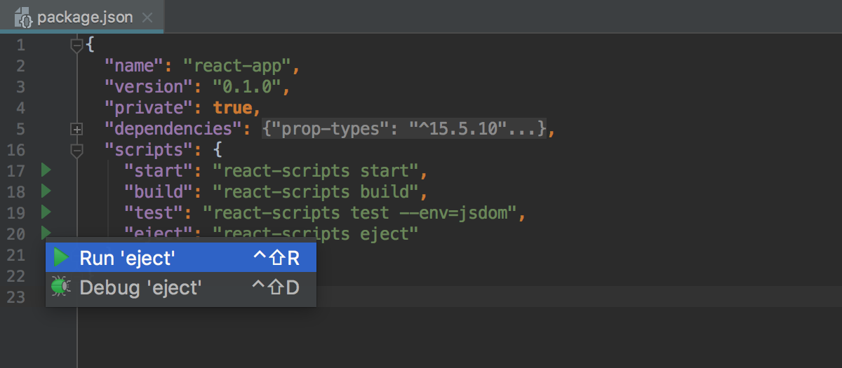Click line number 5 in gutter
842x368 pixels.
click(20, 130)
